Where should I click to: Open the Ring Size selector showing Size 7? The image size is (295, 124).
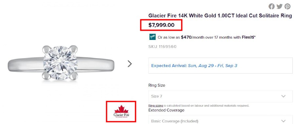pos(221,96)
